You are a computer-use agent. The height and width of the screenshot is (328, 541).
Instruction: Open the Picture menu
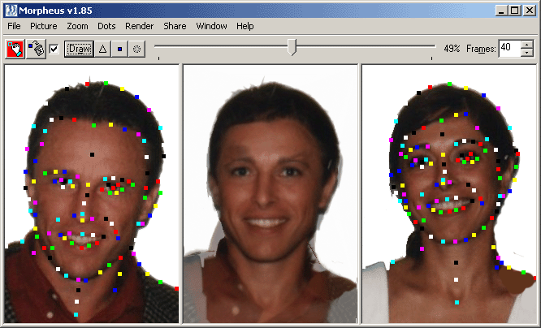[x=44, y=26]
